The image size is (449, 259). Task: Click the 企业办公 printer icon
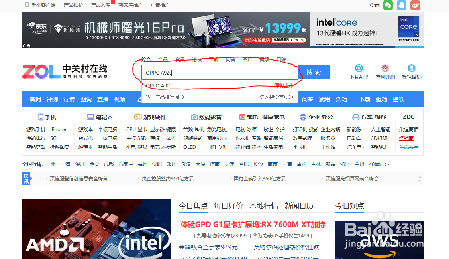coord(303,117)
